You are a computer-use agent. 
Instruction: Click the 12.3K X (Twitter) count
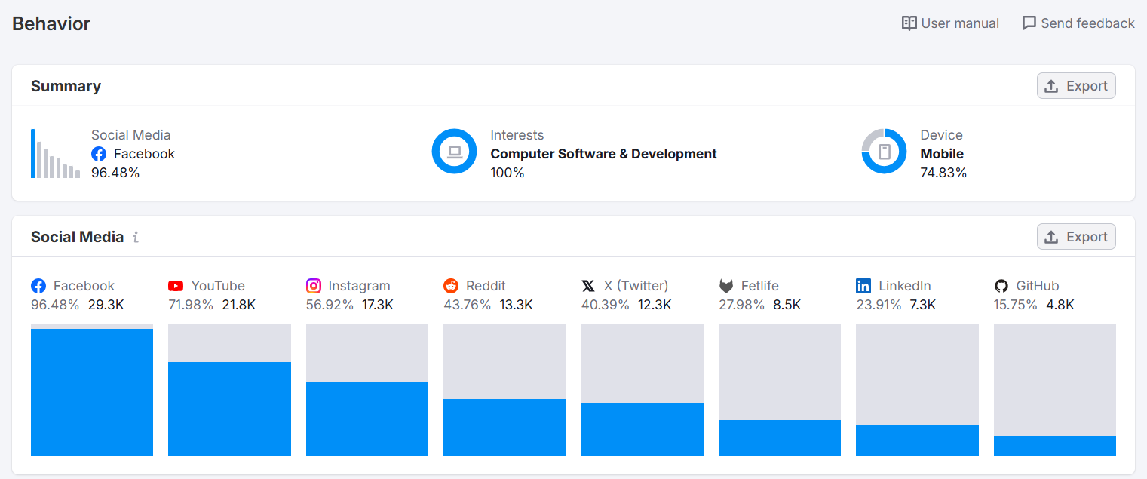pyautogui.click(x=654, y=305)
